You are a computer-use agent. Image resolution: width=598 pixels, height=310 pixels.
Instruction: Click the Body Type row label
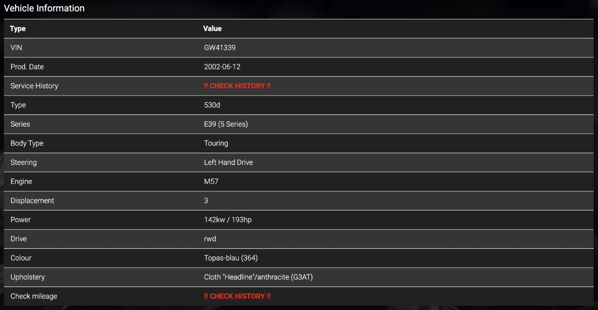click(27, 143)
